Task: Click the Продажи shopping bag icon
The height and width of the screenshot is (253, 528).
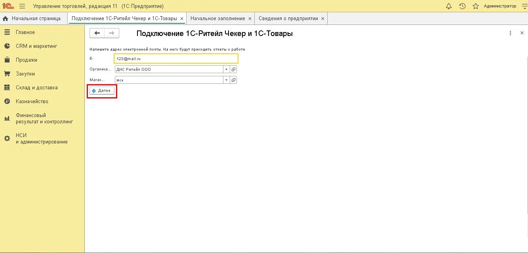Action: pos(7,60)
